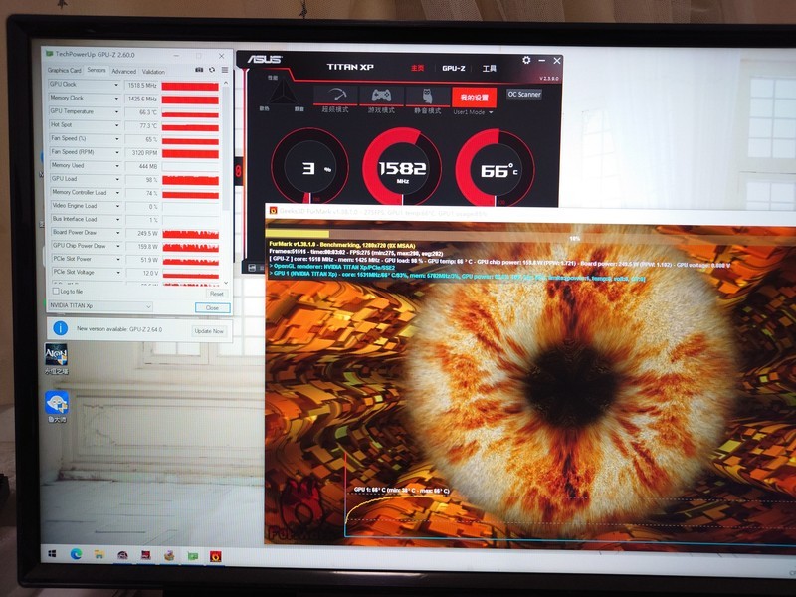Click the ASUS logo in GPU Tweak
796x597 pixels.
[265, 59]
